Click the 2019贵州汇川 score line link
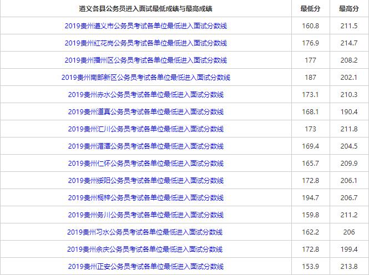The width and height of the screenshot is (369, 275). [x=145, y=129]
